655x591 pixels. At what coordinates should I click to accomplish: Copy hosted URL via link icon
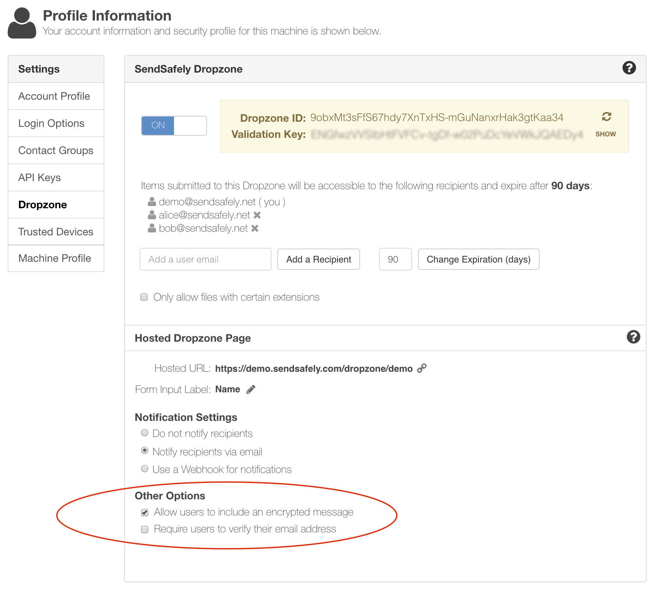(x=422, y=368)
